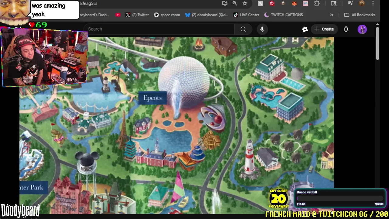Click the install app icon in address bar
This screenshot has height=219, width=389.
tap(225, 3)
